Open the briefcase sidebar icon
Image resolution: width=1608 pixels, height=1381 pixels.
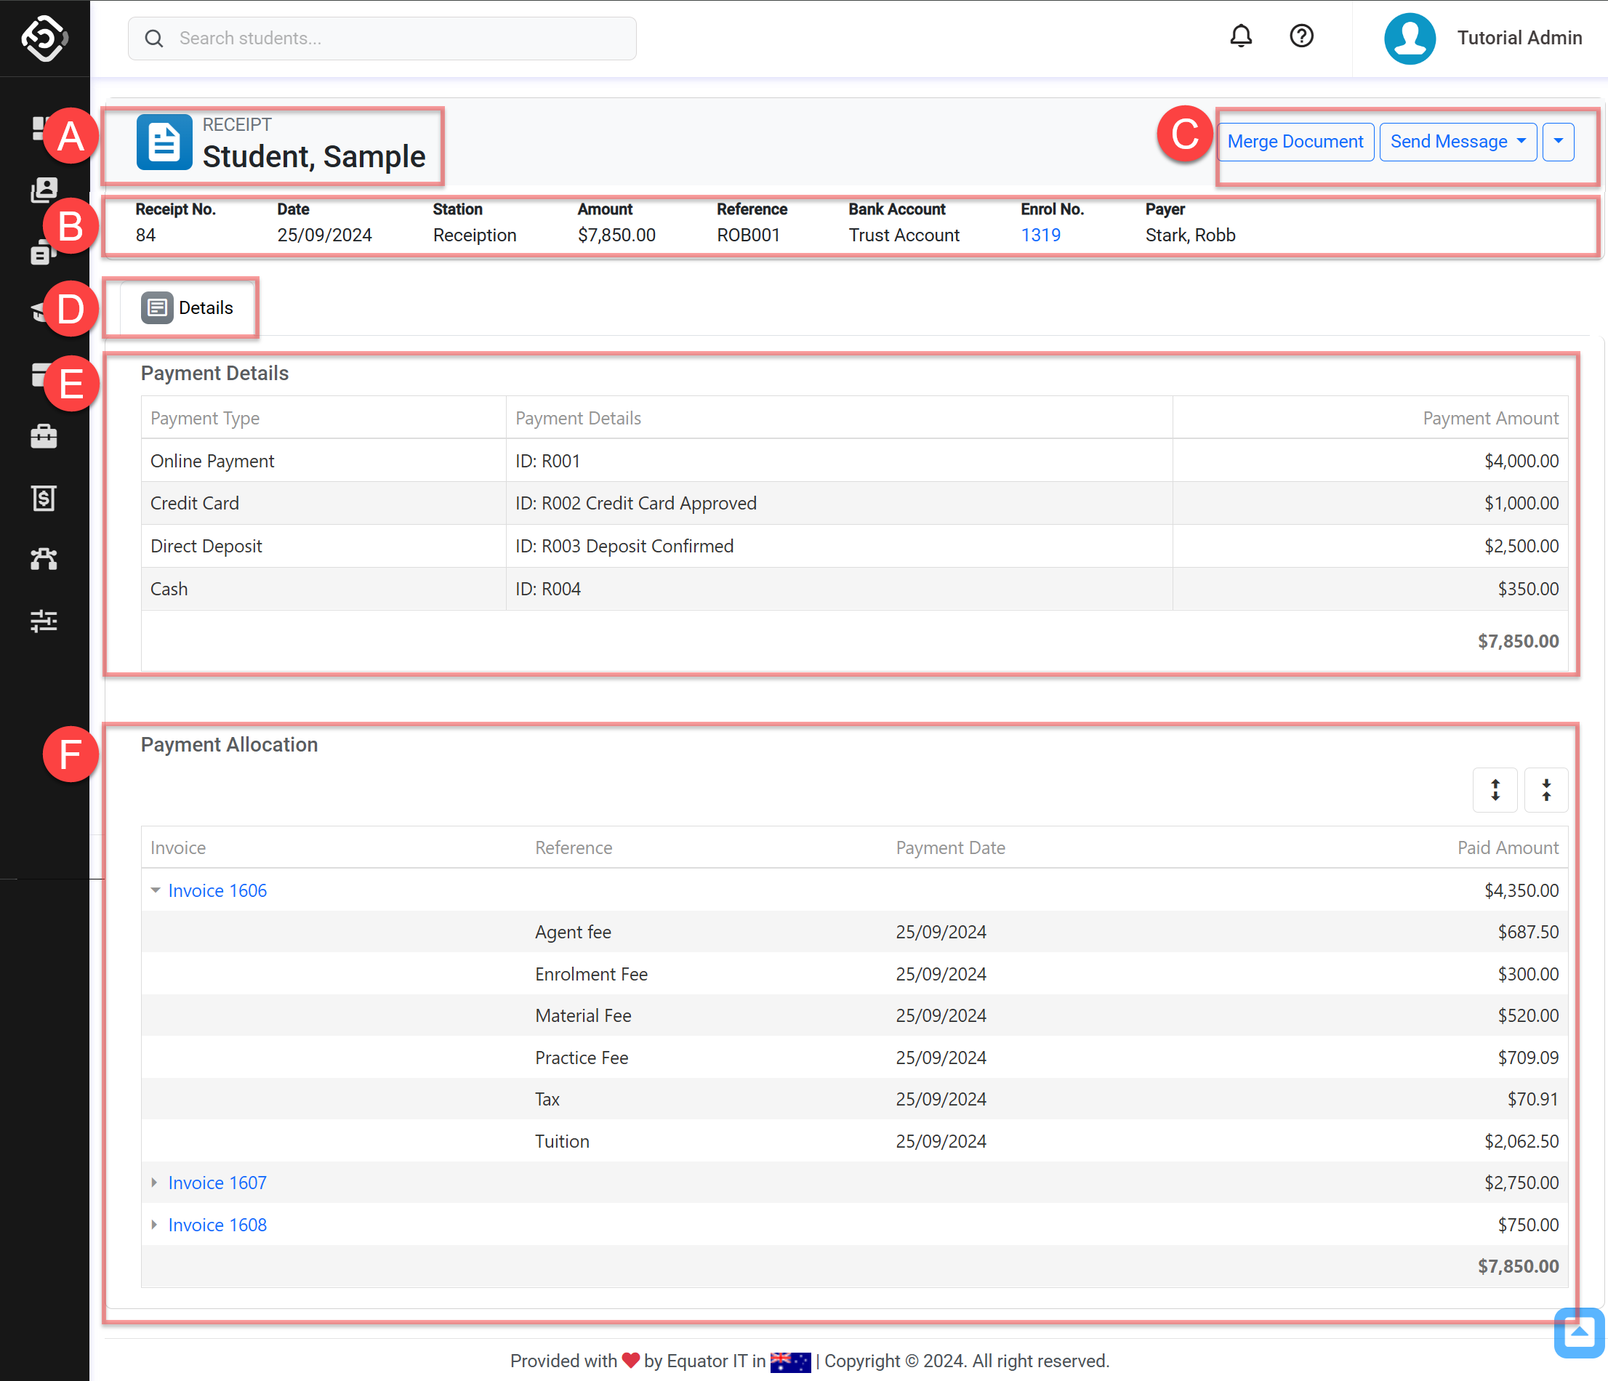(44, 436)
